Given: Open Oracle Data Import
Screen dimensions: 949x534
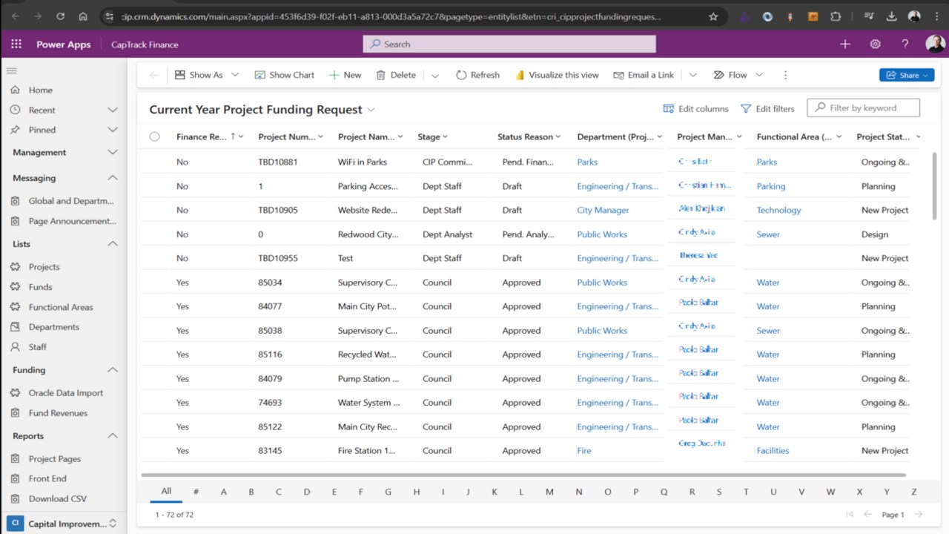Looking at the screenshot, I should pos(65,393).
